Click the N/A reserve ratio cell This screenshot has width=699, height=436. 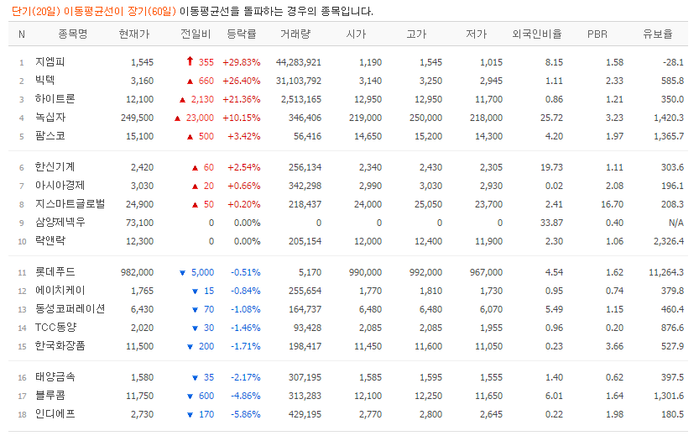coord(676,223)
